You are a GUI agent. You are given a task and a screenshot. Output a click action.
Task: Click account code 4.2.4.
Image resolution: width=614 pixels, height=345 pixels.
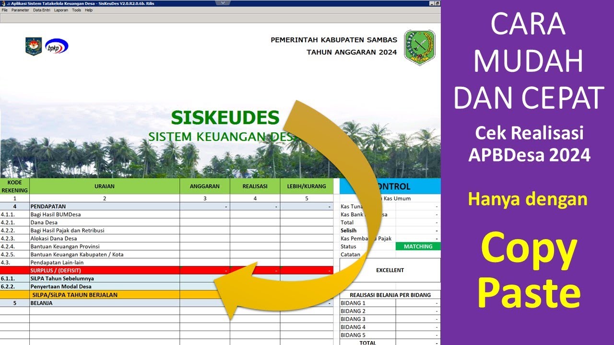(x=8, y=246)
